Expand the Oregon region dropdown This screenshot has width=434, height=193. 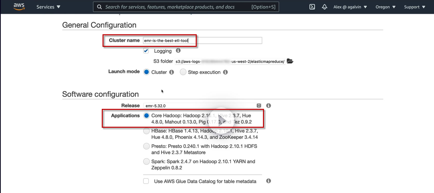click(x=385, y=7)
